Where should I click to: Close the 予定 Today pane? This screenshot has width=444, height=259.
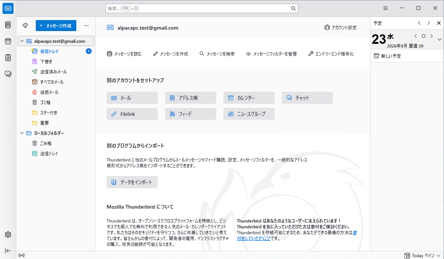[439, 23]
